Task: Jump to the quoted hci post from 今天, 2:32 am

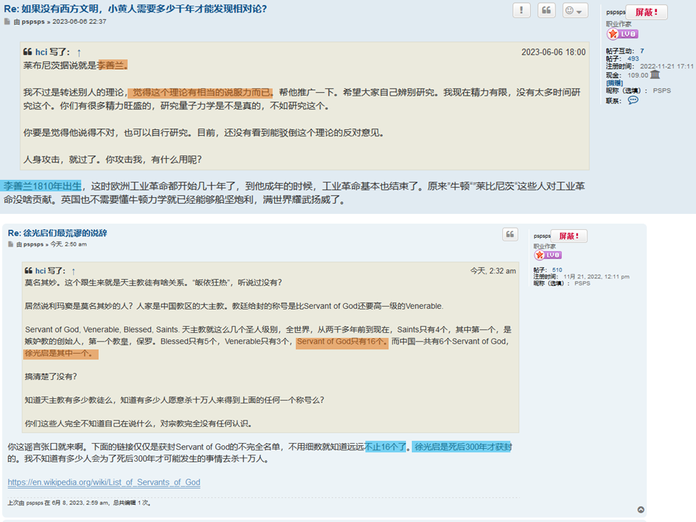Action: (74, 271)
